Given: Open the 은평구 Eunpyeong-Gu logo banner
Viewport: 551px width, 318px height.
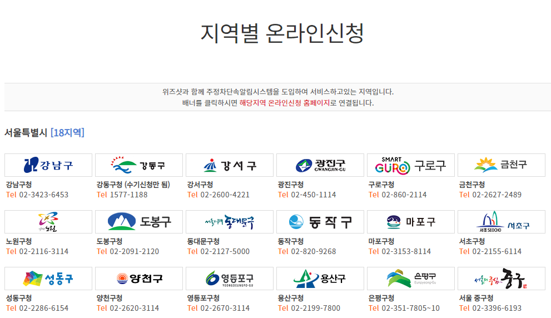Looking at the screenshot, I should (x=411, y=279).
